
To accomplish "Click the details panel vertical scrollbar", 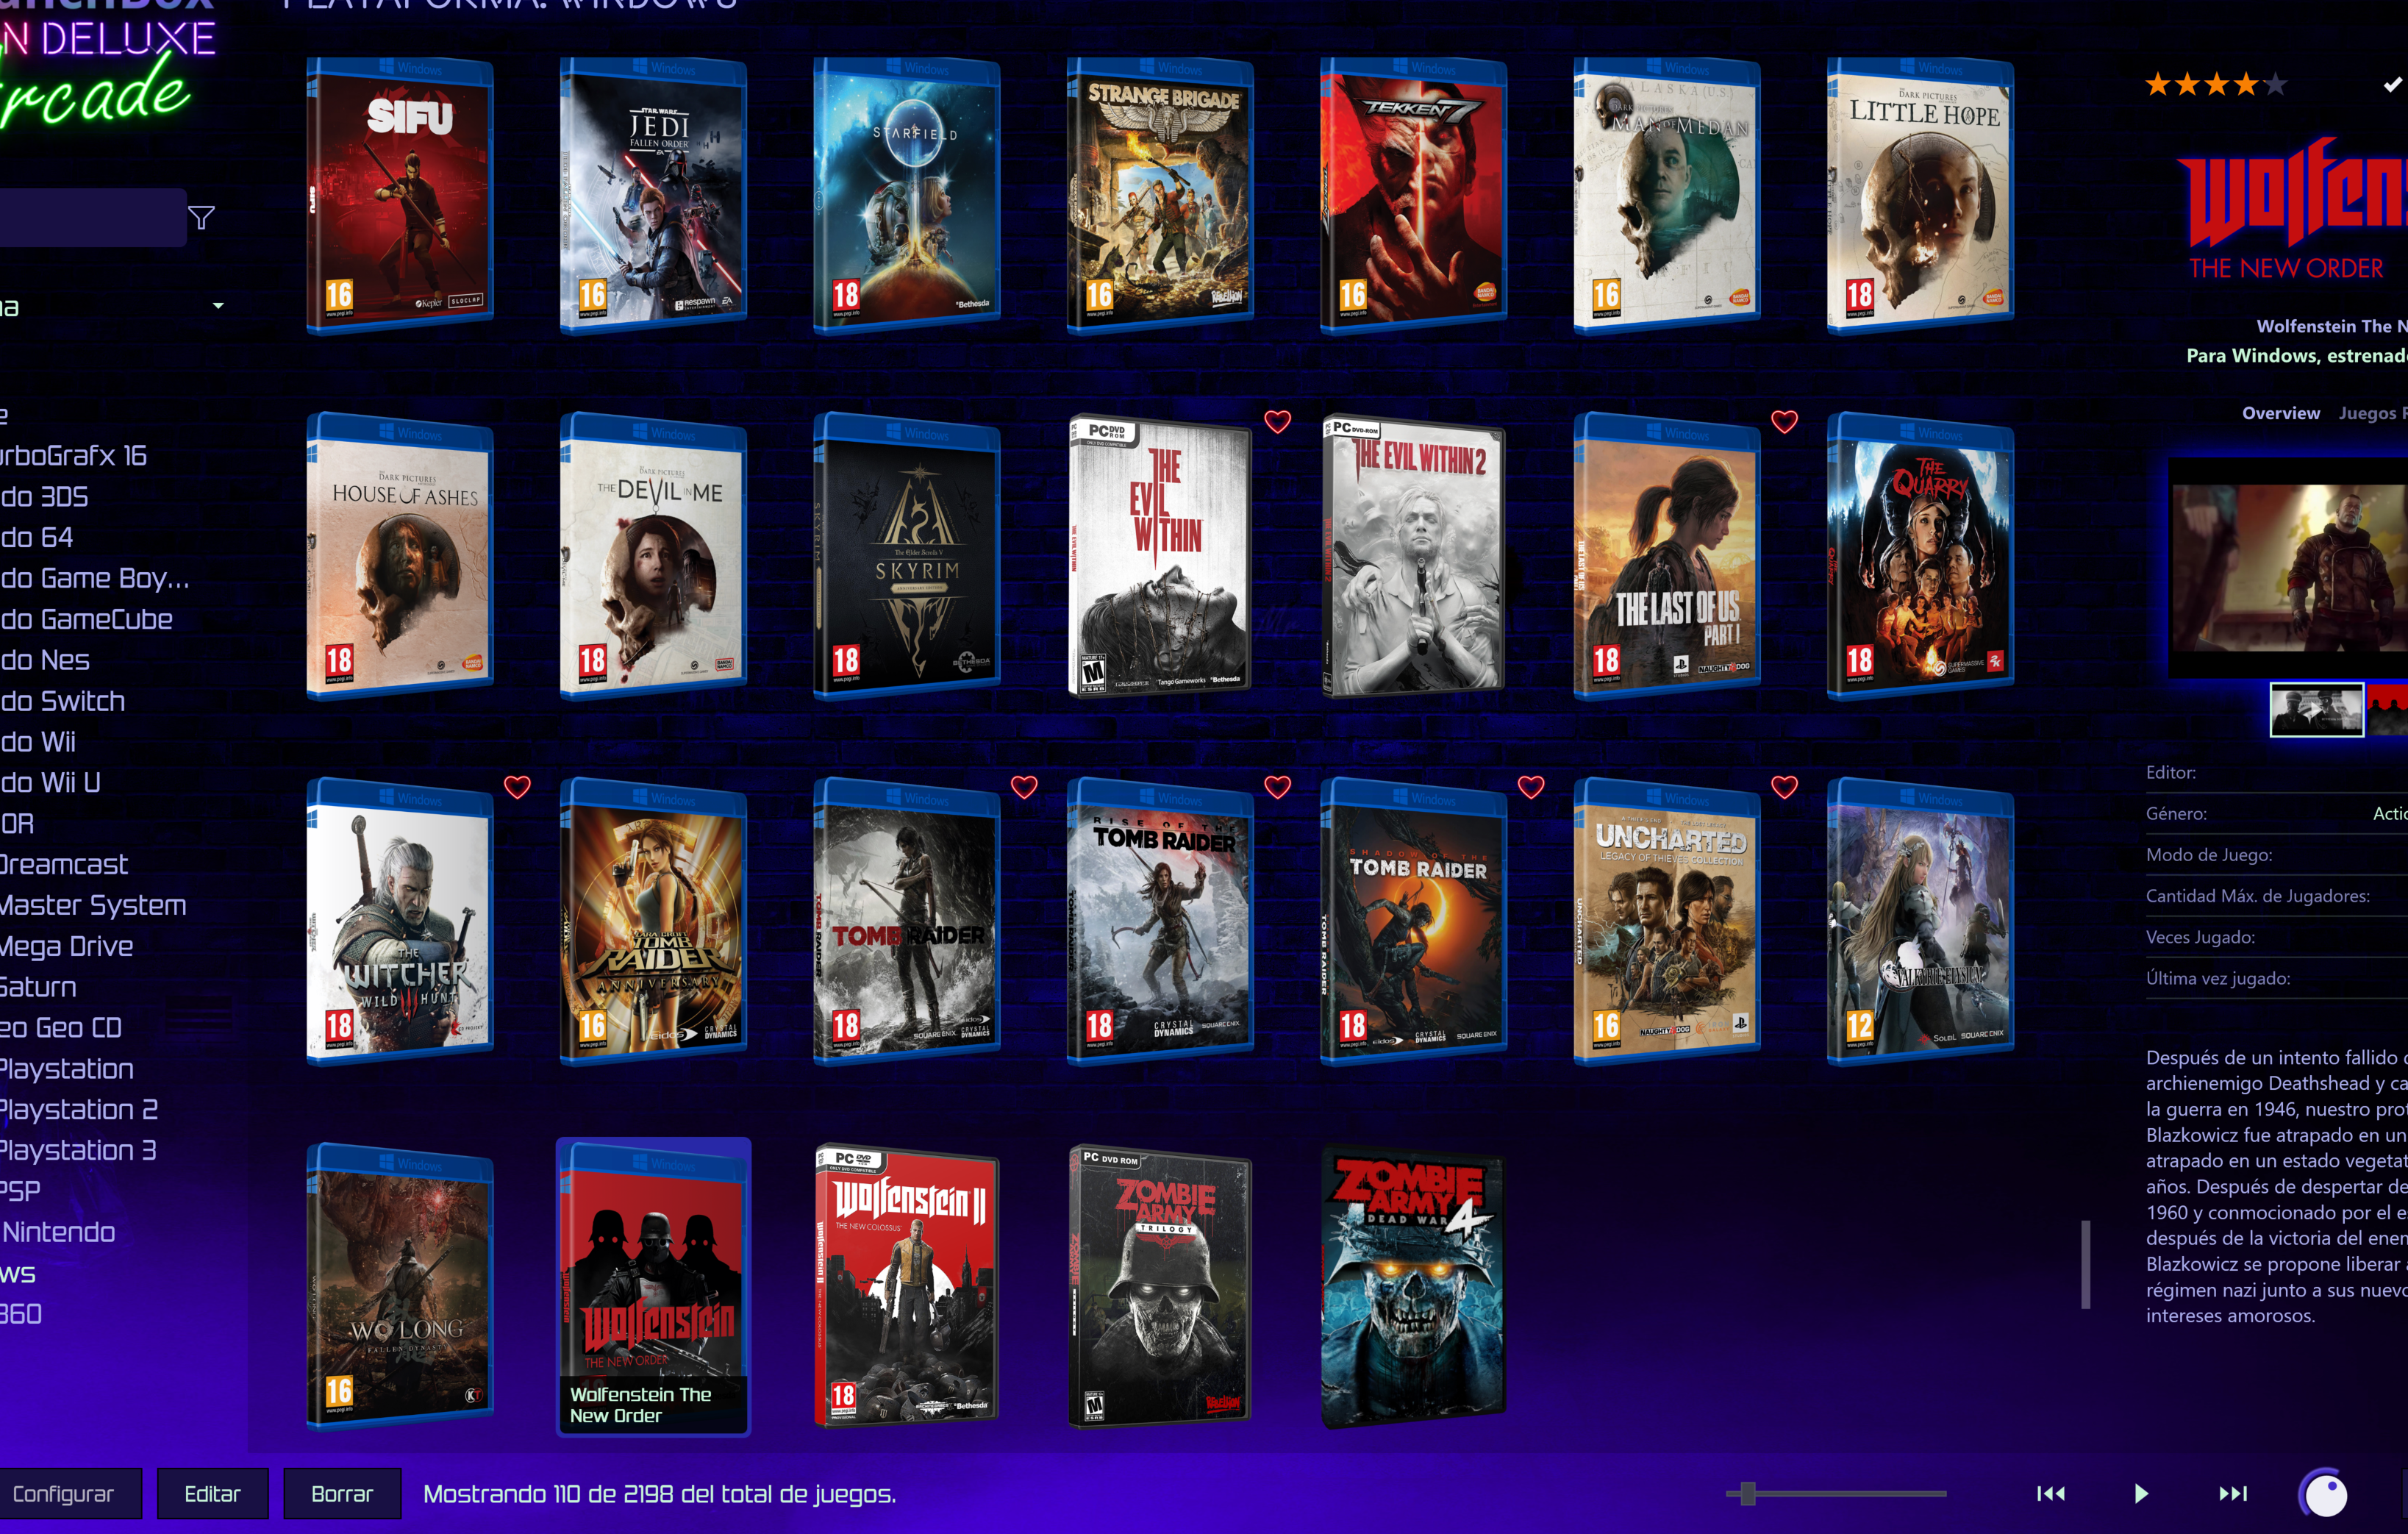I will point(2085,1263).
